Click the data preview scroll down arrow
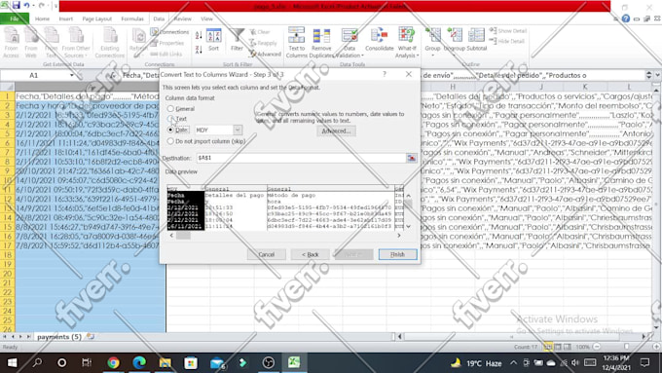662x373 pixels. coord(408,226)
